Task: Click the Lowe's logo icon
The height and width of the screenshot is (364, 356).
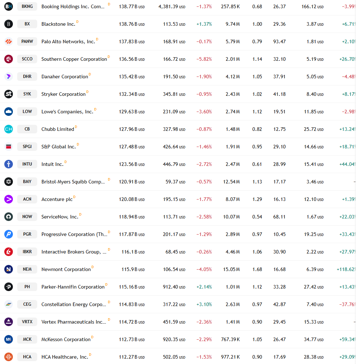Action: (x=9, y=112)
